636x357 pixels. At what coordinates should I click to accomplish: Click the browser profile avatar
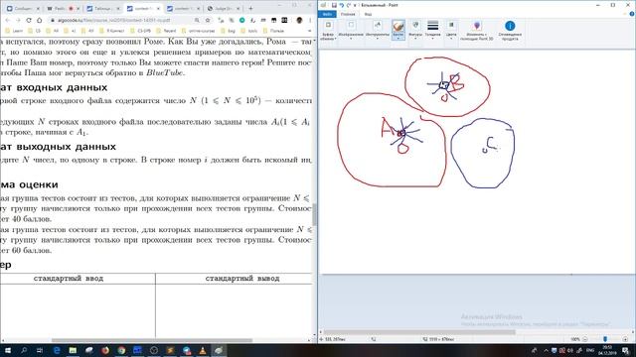pyautogui.click(x=299, y=20)
